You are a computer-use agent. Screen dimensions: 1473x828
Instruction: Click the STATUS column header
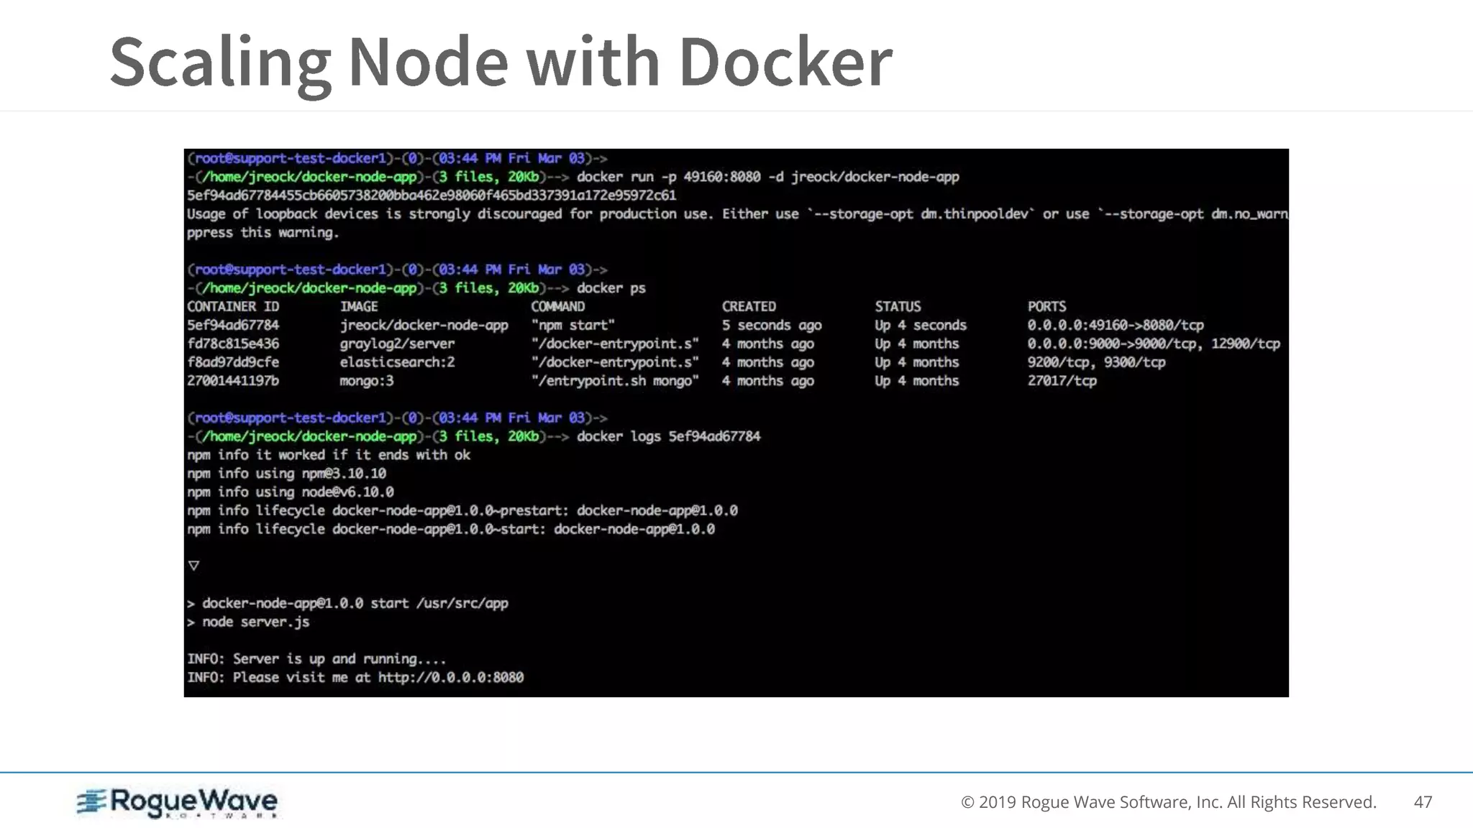(897, 306)
